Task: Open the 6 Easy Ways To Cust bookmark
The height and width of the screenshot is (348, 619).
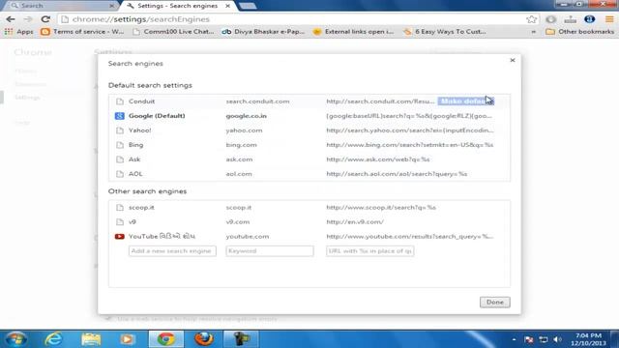Action: 445,32
